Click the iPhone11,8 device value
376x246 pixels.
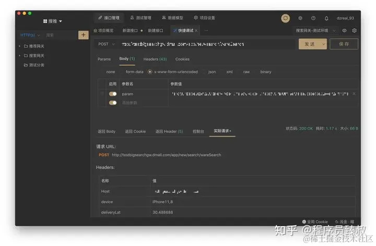coord(162,202)
